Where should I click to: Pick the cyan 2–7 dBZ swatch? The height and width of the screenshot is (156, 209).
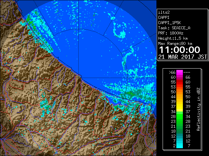coord(180,146)
